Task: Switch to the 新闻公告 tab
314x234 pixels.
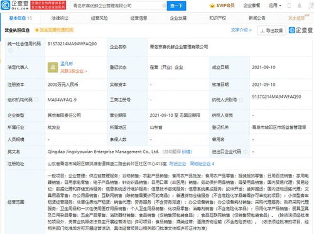Action: point(257,18)
